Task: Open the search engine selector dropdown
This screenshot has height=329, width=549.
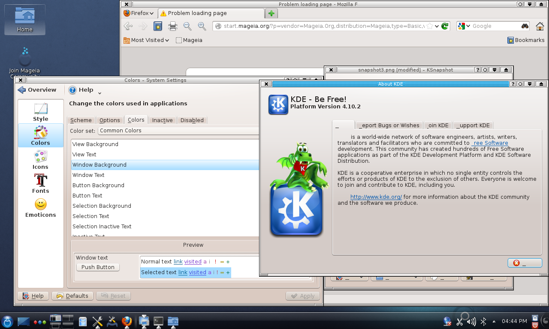Action: 464,26
